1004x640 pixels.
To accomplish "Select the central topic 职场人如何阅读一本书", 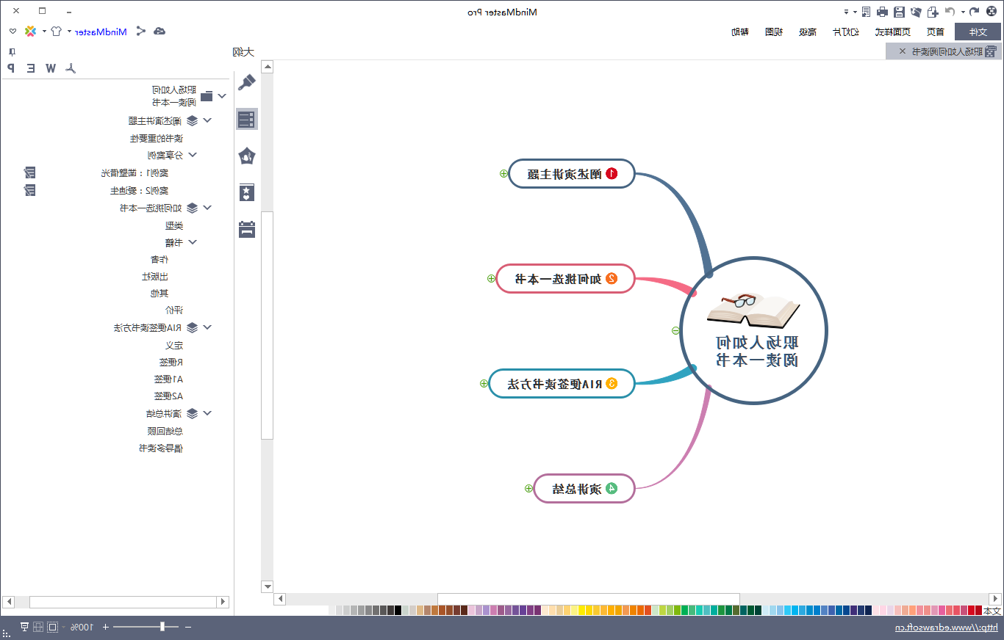I will pos(753,330).
